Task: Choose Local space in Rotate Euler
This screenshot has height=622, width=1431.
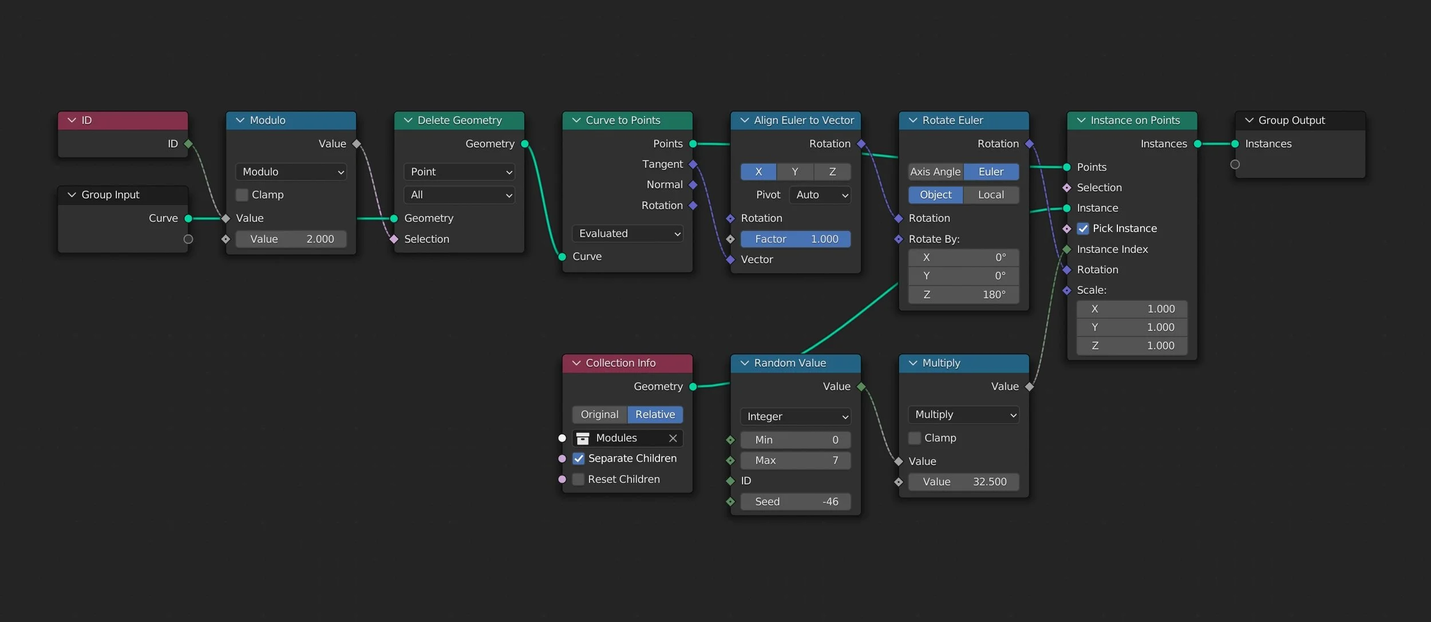Action: click(990, 195)
